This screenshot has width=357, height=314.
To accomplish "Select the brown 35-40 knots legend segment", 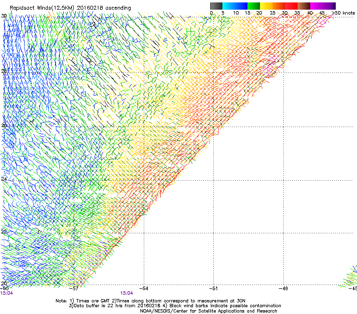I will click(304, 6).
